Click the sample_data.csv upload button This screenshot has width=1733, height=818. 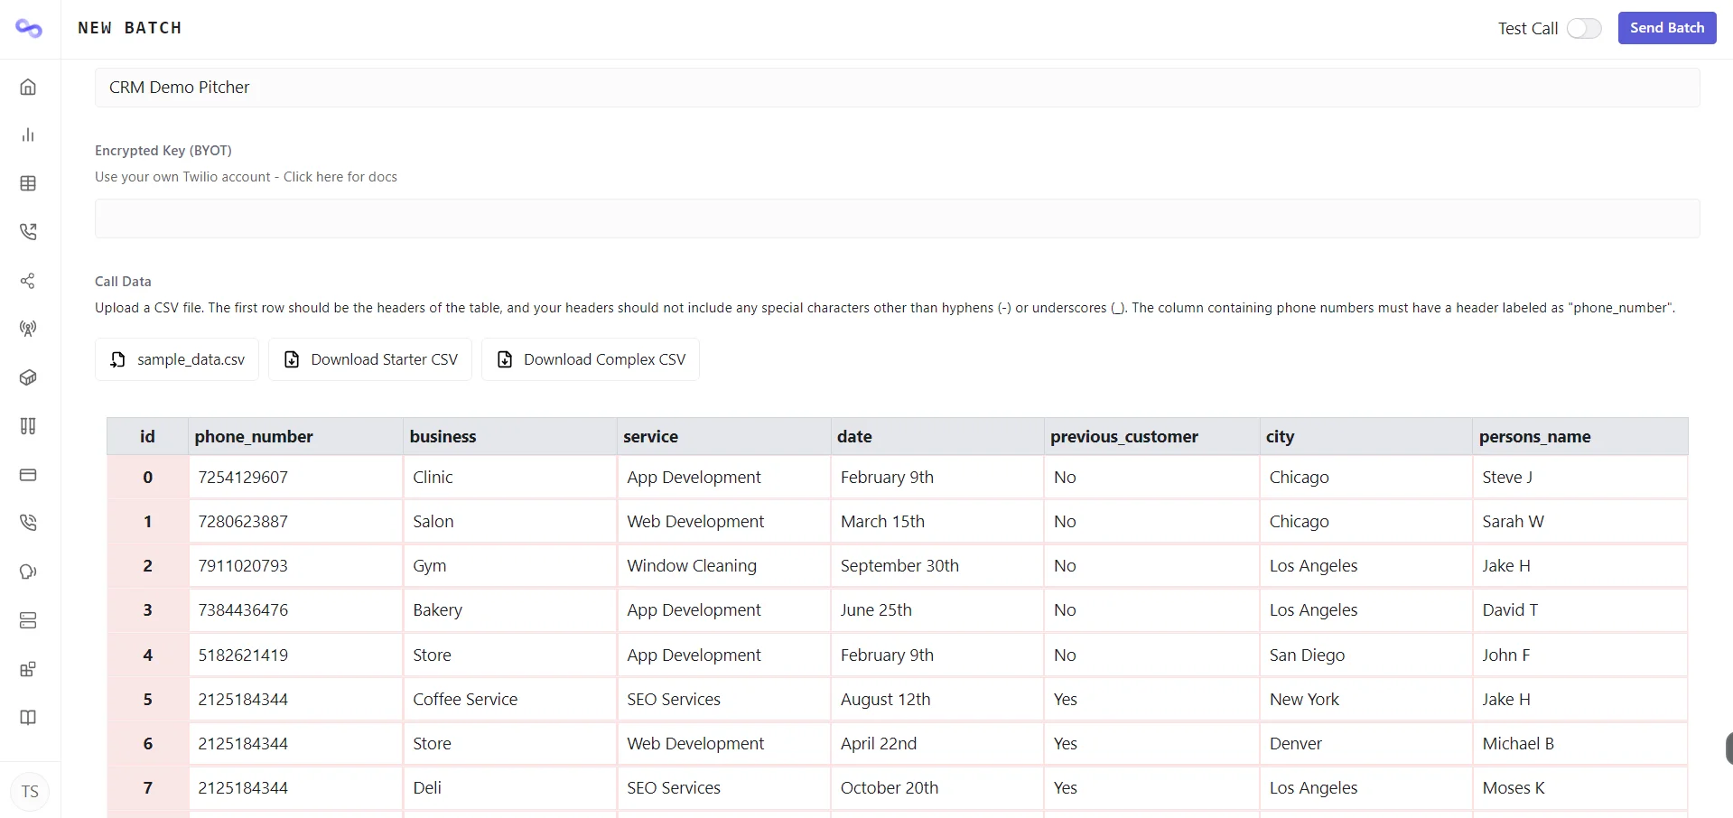pos(177,359)
